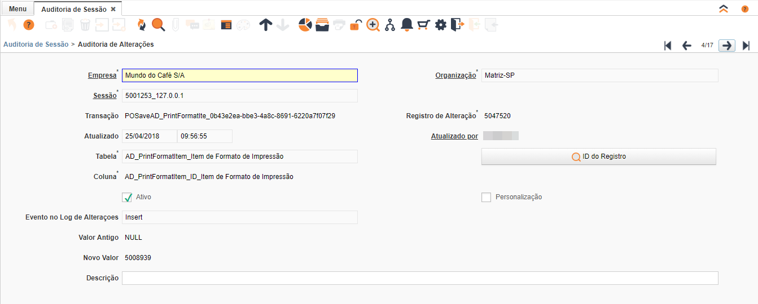Toggle the Personalização checkbox

[486, 197]
